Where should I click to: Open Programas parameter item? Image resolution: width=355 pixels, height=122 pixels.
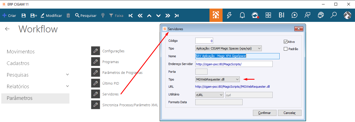[110, 62]
